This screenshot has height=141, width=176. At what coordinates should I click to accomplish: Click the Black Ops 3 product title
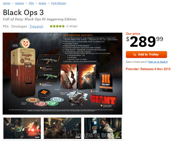[23, 12]
